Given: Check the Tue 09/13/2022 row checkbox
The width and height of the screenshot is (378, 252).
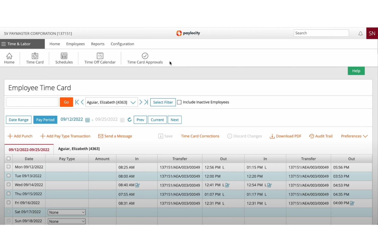Looking at the screenshot, I should click(x=8, y=176).
